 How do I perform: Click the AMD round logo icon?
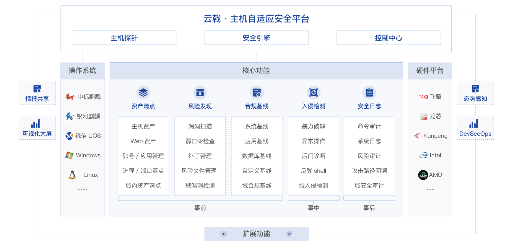tap(423, 175)
